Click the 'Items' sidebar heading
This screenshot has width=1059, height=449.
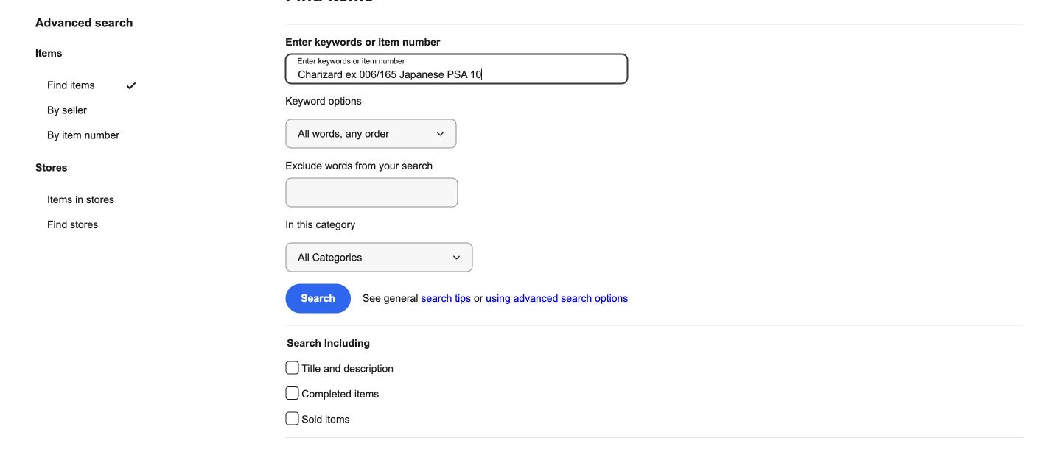(49, 53)
